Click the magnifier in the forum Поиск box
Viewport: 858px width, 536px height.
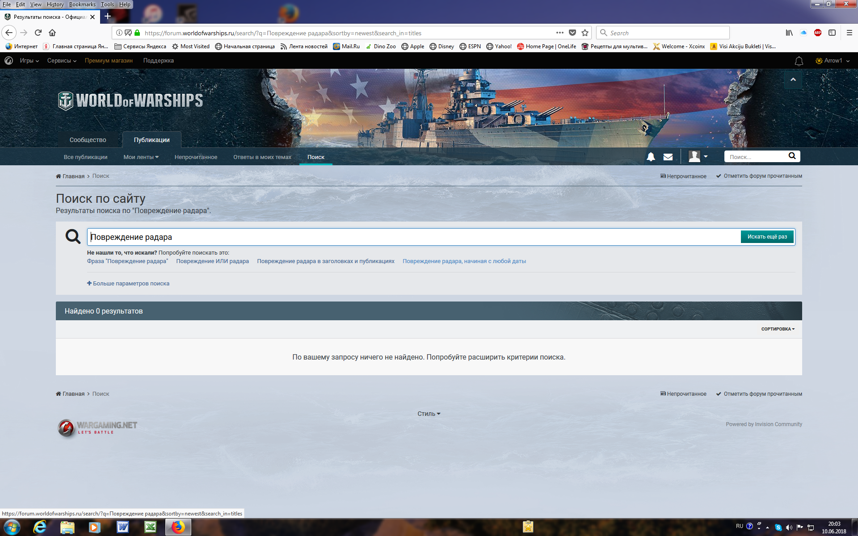[792, 156]
